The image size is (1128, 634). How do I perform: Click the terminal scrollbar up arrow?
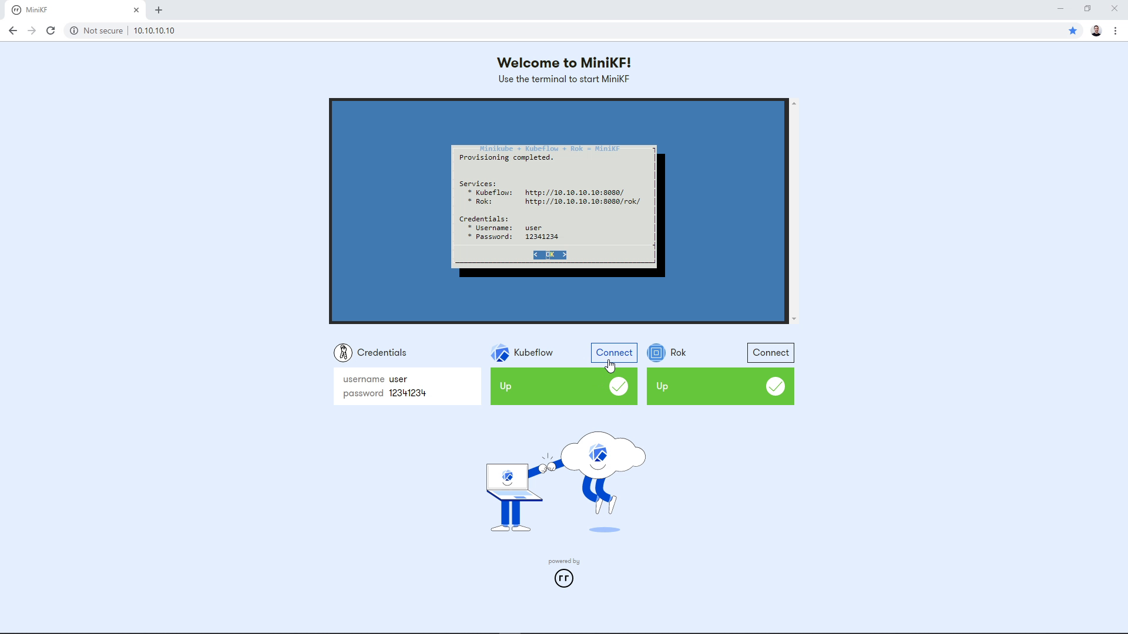[x=794, y=103]
